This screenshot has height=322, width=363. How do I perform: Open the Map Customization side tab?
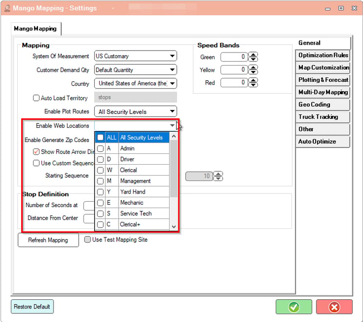(x=323, y=68)
